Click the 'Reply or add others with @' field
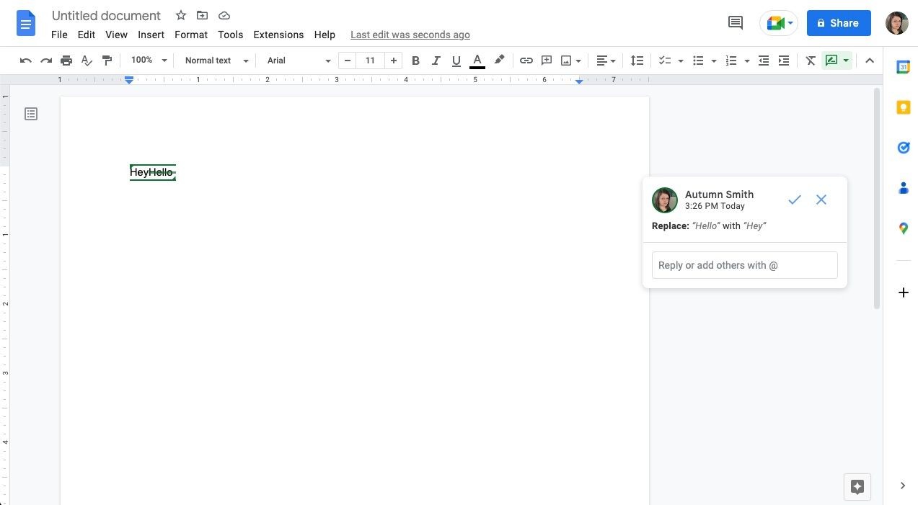 pos(744,265)
